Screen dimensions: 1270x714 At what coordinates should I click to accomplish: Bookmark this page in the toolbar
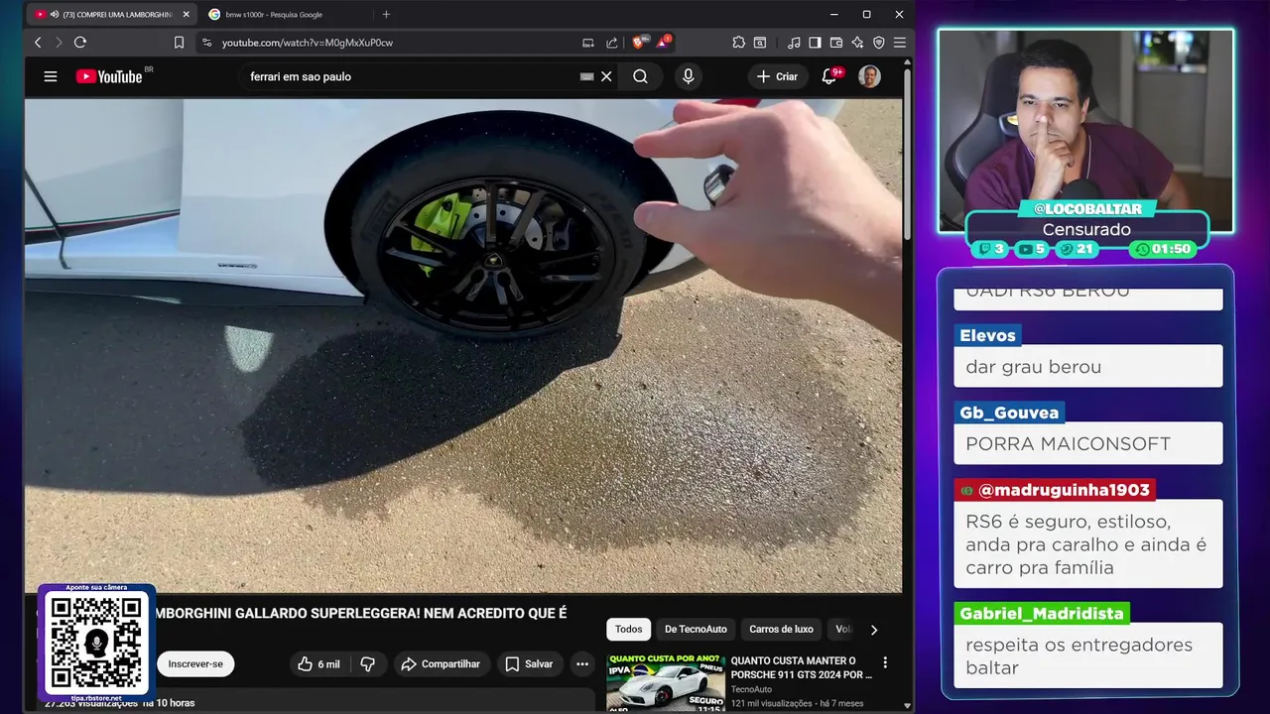pos(179,43)
